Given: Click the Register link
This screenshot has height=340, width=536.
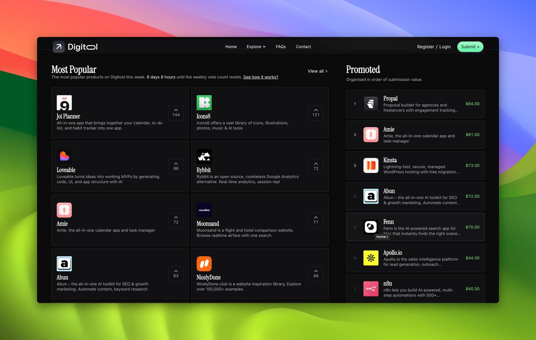Looking at the screenshot, I should tap(426, 47).
